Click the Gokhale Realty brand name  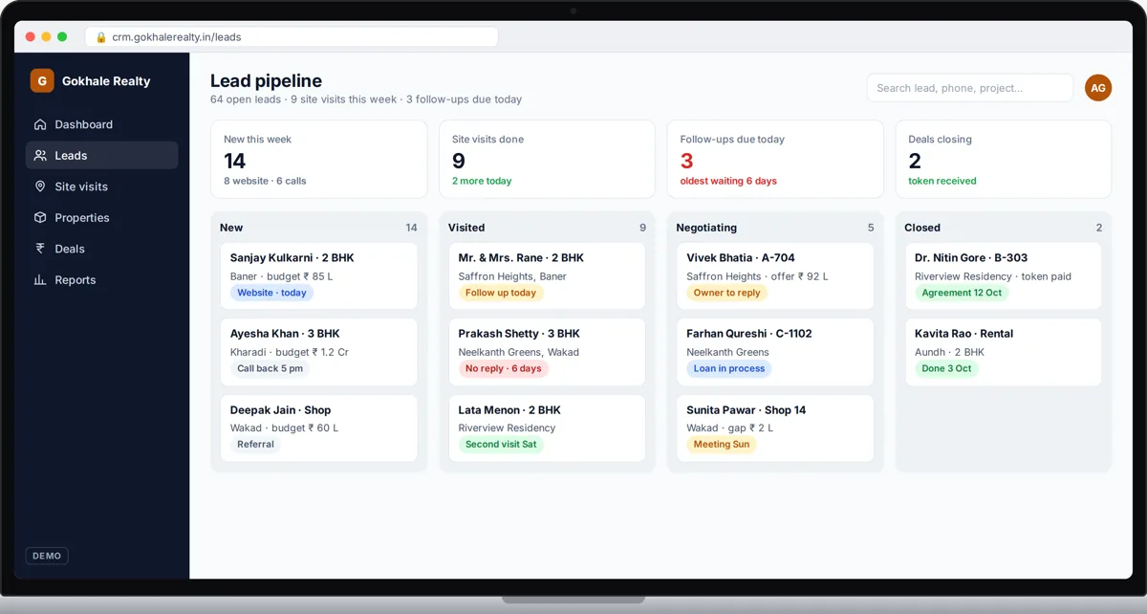point(106,81)
